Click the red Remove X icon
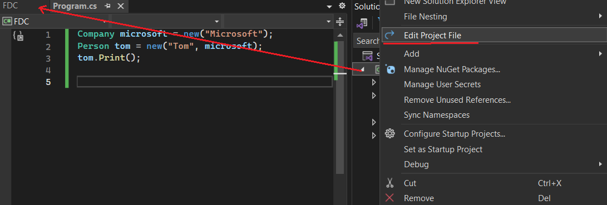Screen dimensions: 607x205 point(390,198)
